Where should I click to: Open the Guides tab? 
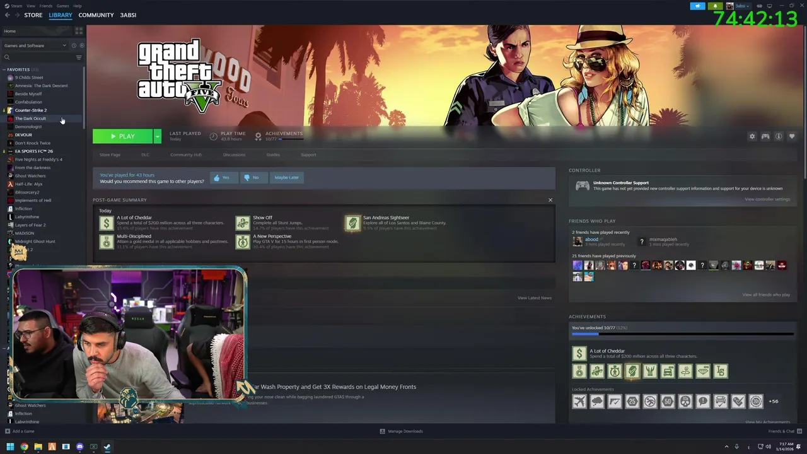pos(273,154)
